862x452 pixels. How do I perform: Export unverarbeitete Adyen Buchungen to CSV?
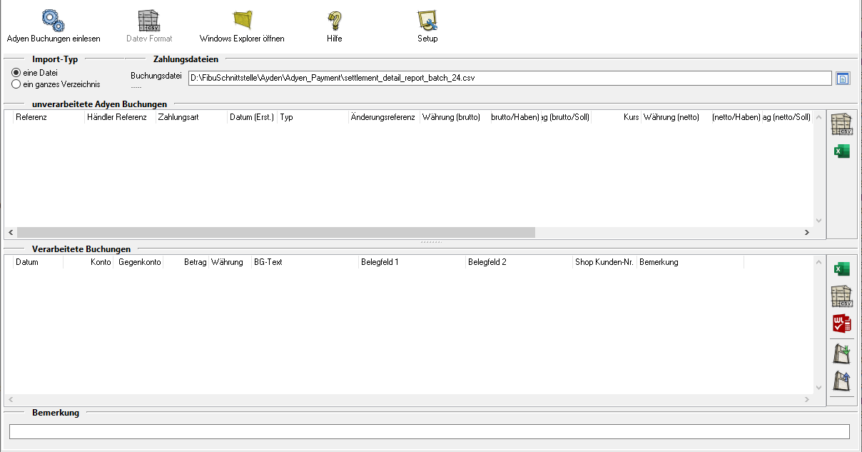coord(842,124)
